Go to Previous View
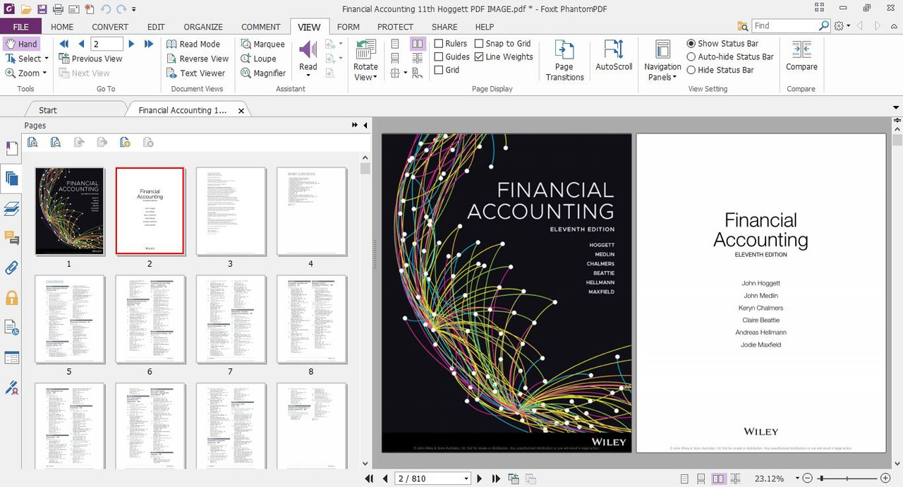The height and width of the screenshot is (487, 903). (x=90, y=59)
